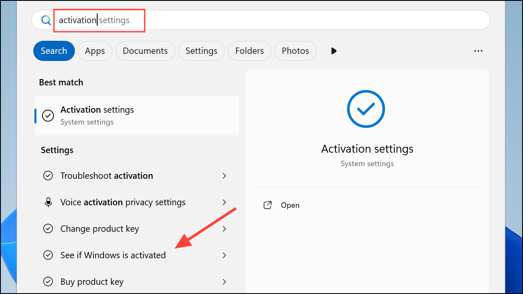523x294 pixels.
Task: Click checkmark icon next to Buy product key
Action: pos(48,282)
